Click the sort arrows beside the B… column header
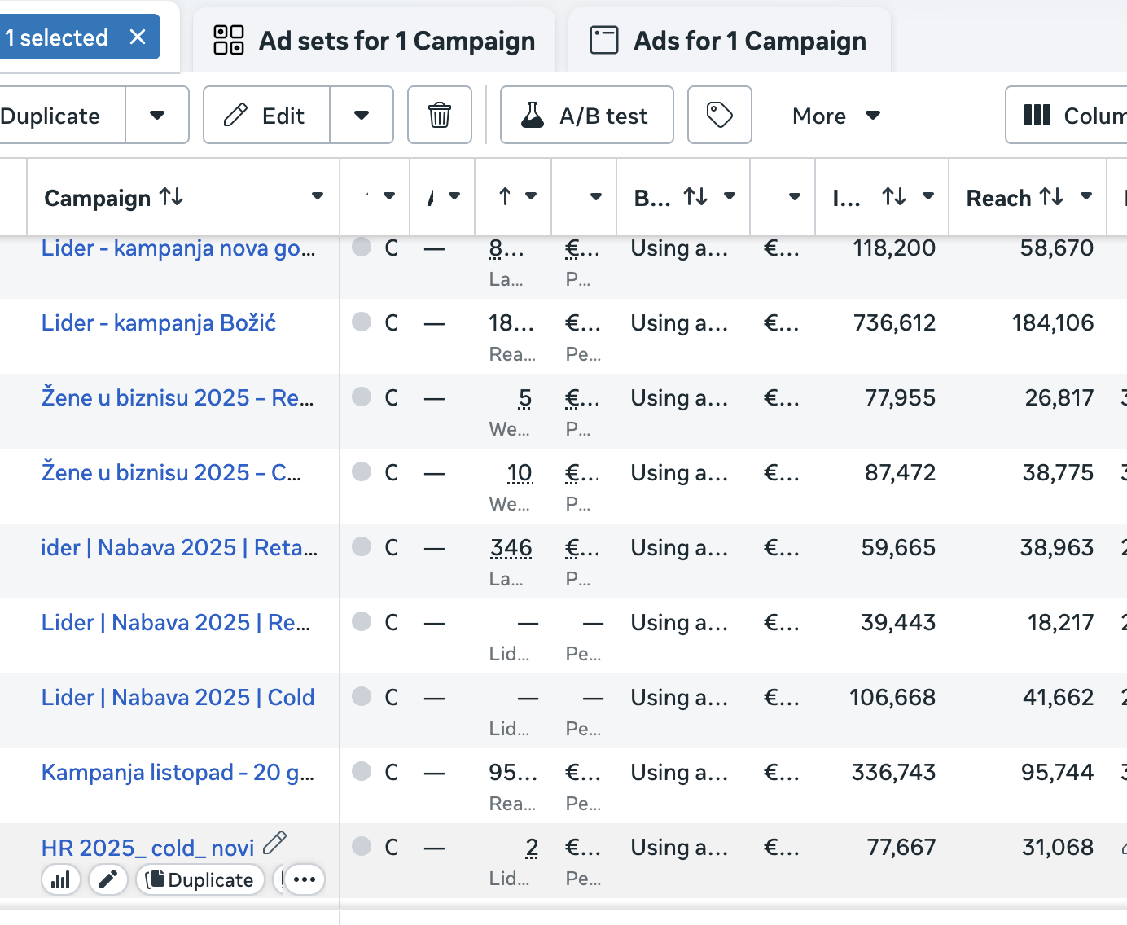Image resolution: width=1127 pixels, height=925 pixels. click(696, 196)
